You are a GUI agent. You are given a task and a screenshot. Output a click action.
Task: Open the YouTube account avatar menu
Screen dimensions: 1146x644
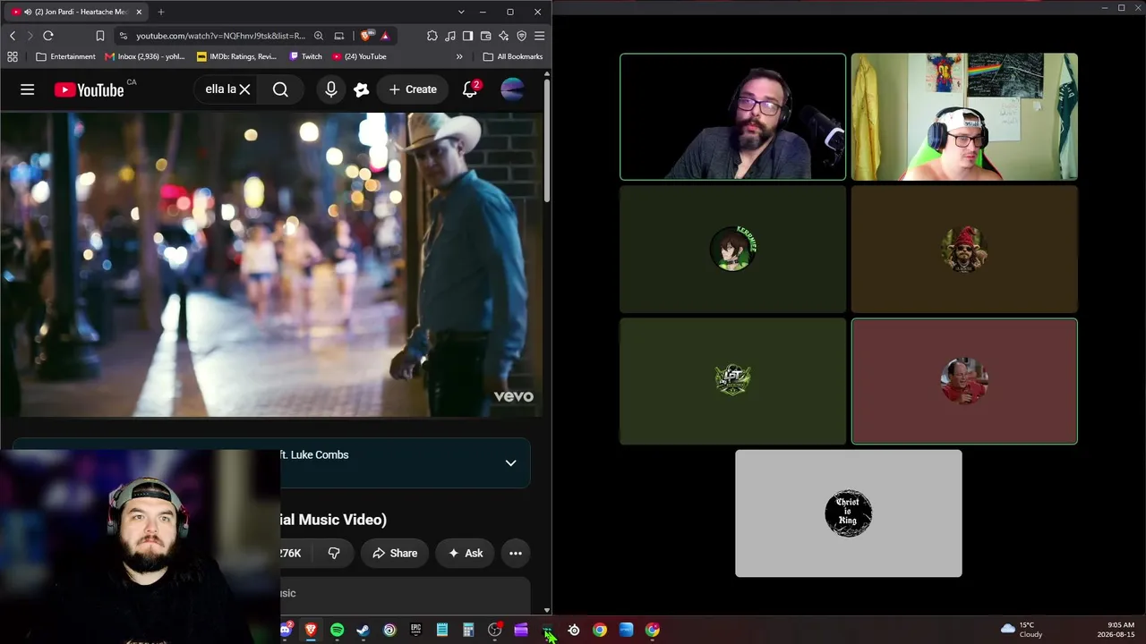[x=512, y=89]
